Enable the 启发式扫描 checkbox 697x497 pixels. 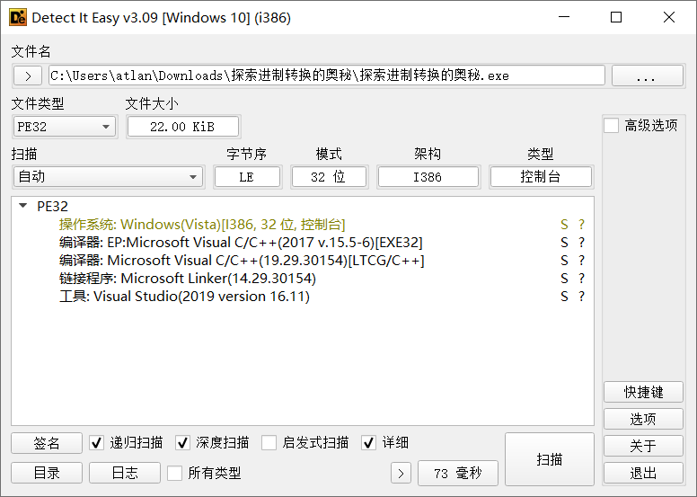tap(269, 443)
